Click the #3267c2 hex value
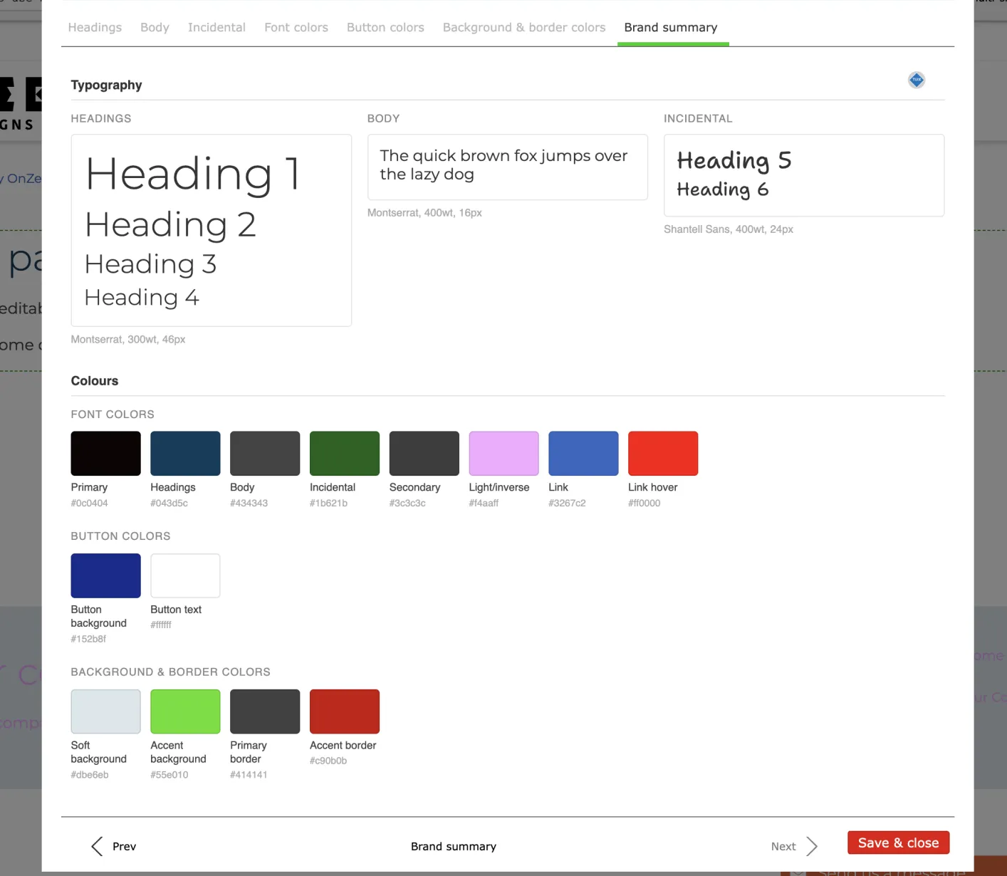Viewport: 1007px width, 876px height. 567,503
